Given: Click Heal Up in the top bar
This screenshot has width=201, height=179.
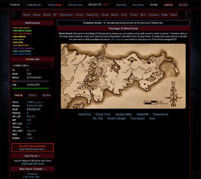Looking at the screenshot, I should (x=168, y=5).
